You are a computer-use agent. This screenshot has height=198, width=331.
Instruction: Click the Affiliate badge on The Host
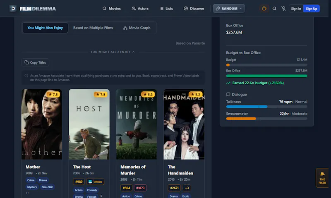pyautogui.click(x=95, y=181)
